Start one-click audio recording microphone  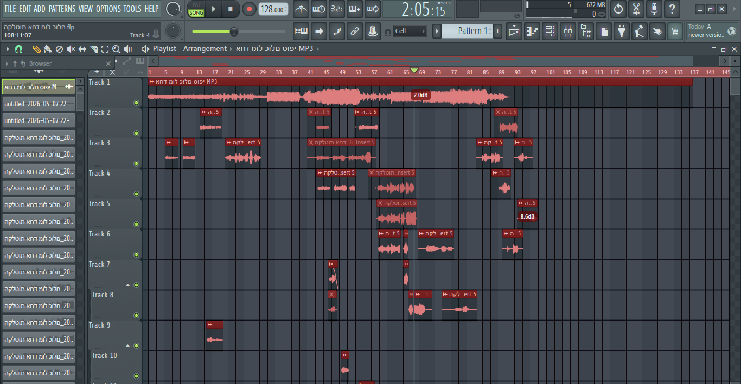(x=654, y=9)
